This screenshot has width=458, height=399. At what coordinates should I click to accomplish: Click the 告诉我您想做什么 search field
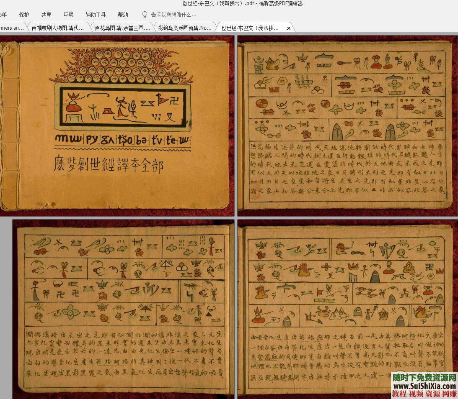coord(174,15)
